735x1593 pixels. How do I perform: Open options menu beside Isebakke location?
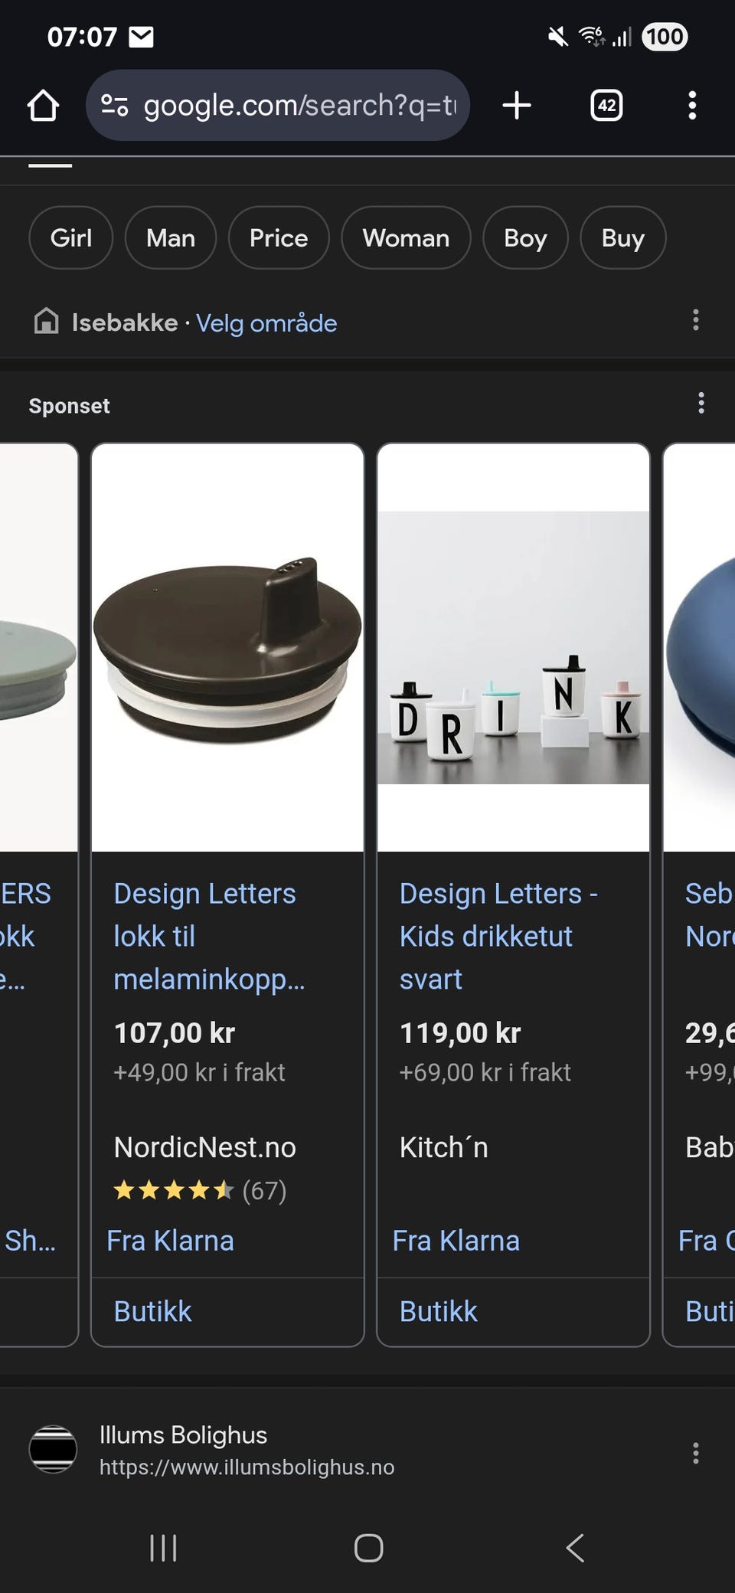pos(696,320)
